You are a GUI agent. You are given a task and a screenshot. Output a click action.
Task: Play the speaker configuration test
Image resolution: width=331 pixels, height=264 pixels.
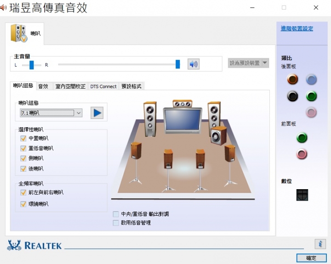coord(97,113)
